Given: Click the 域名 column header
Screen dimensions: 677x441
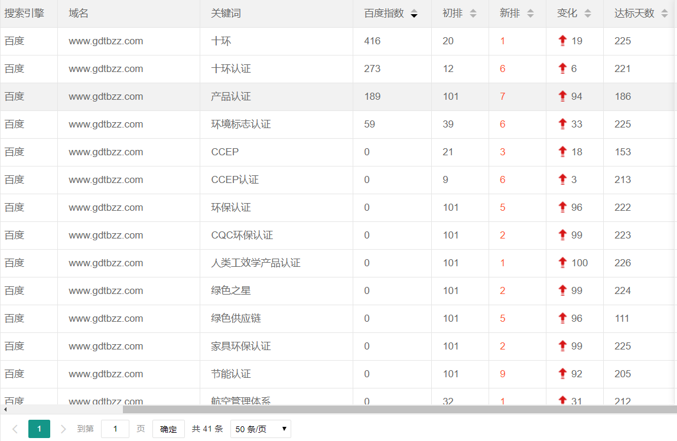Looking at the screenshot, I should (79, 14).
